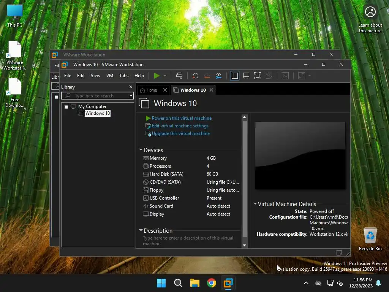Viewport: 389px width, 292px height.
Task: Click the green Power On play button
Action: [157, 76]
